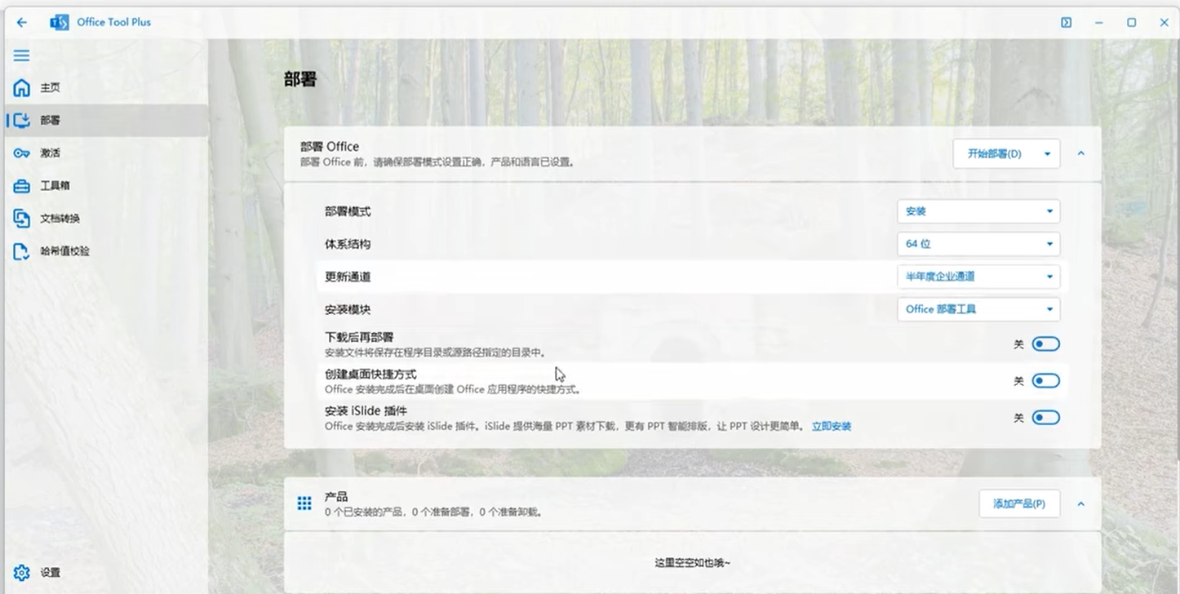Click the 更新通道 label
The height and width of the screenshot is (594, 1180).
click(348, 277)
